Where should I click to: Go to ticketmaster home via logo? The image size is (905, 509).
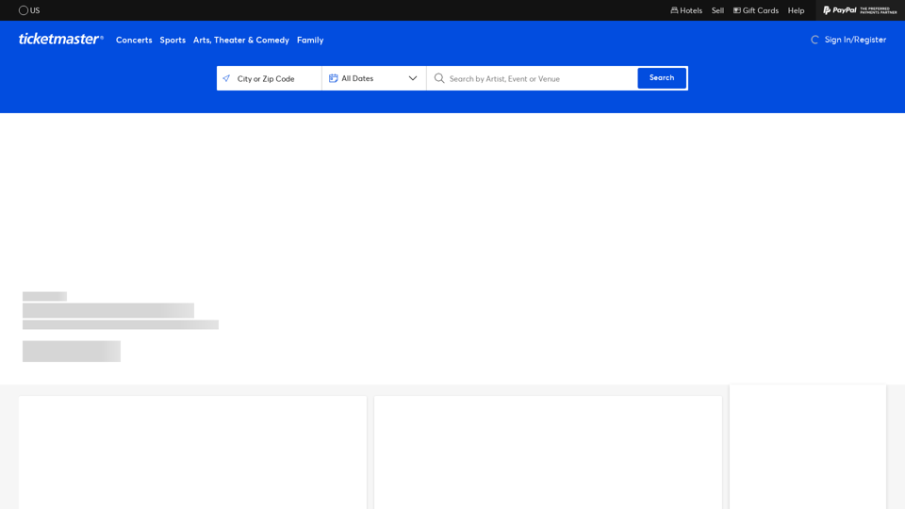pos(61,40)
